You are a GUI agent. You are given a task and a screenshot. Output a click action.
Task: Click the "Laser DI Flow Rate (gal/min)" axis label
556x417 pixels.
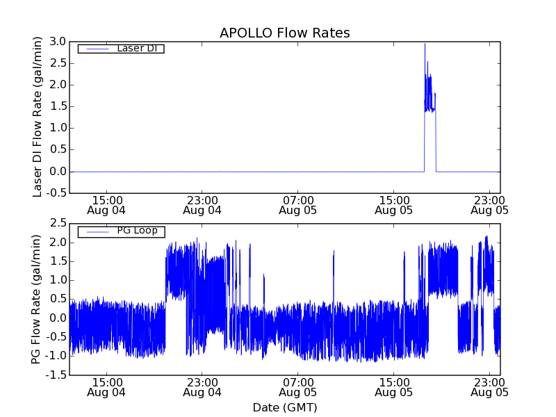tap(38, 117)
